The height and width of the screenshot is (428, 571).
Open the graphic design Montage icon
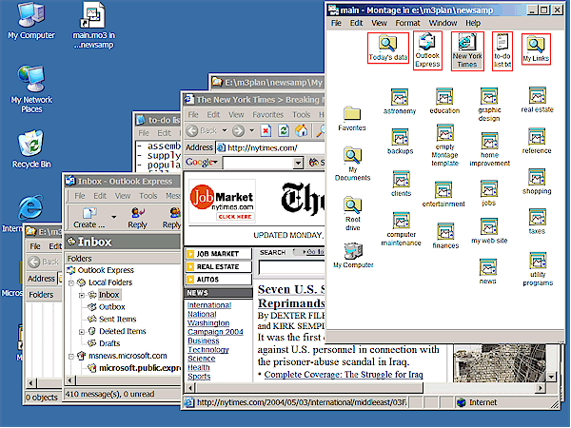(489, 104)
